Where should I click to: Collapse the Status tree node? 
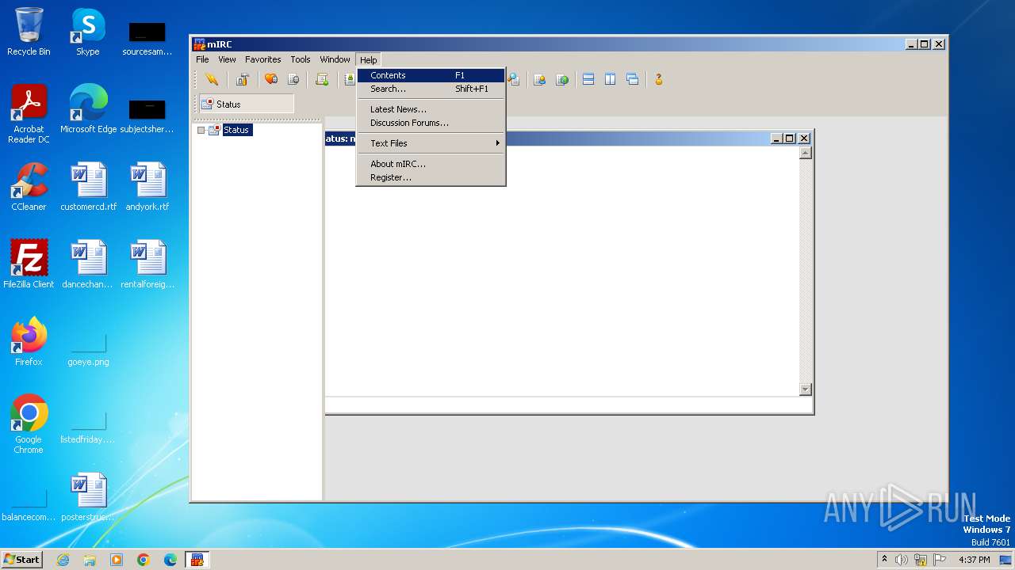coord(201,130)
